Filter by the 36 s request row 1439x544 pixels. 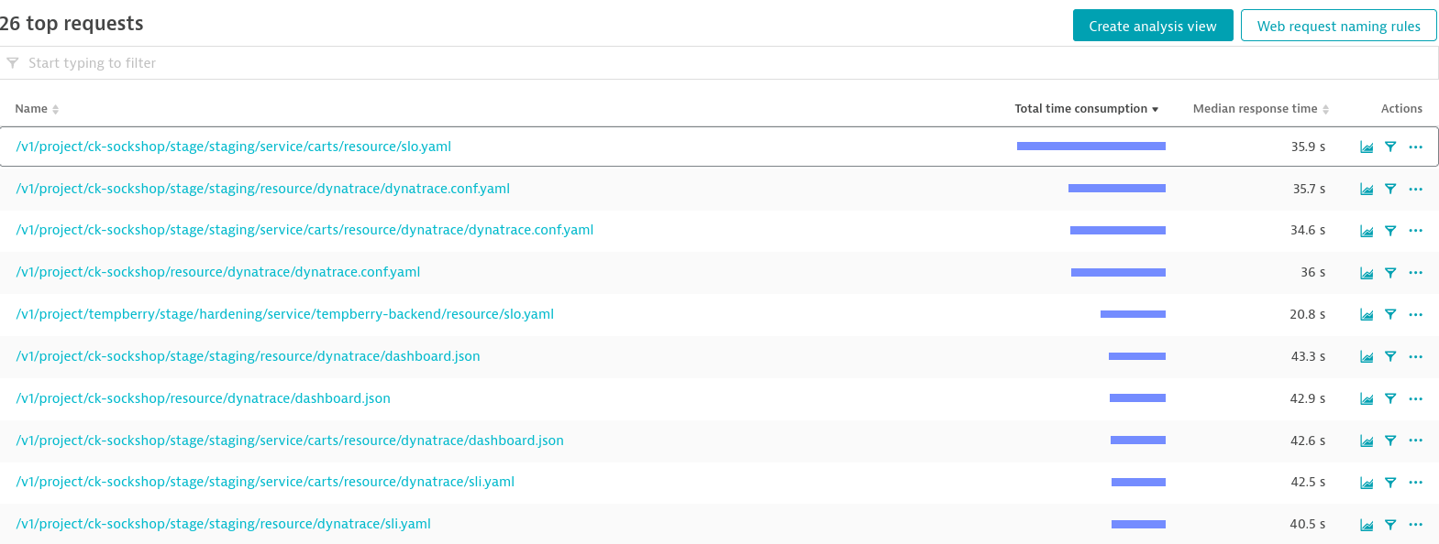pos(1390,273)
